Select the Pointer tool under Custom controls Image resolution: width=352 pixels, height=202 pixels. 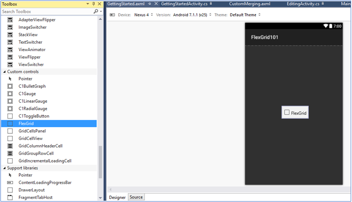coord(25,79)
